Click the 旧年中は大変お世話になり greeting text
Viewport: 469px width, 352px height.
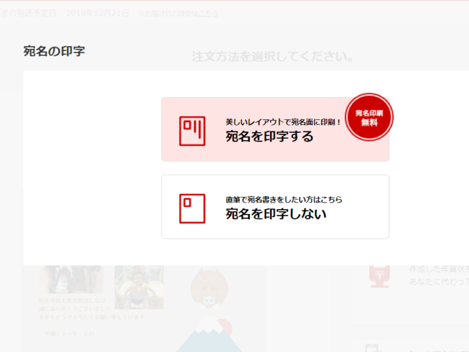pos(72,300)
